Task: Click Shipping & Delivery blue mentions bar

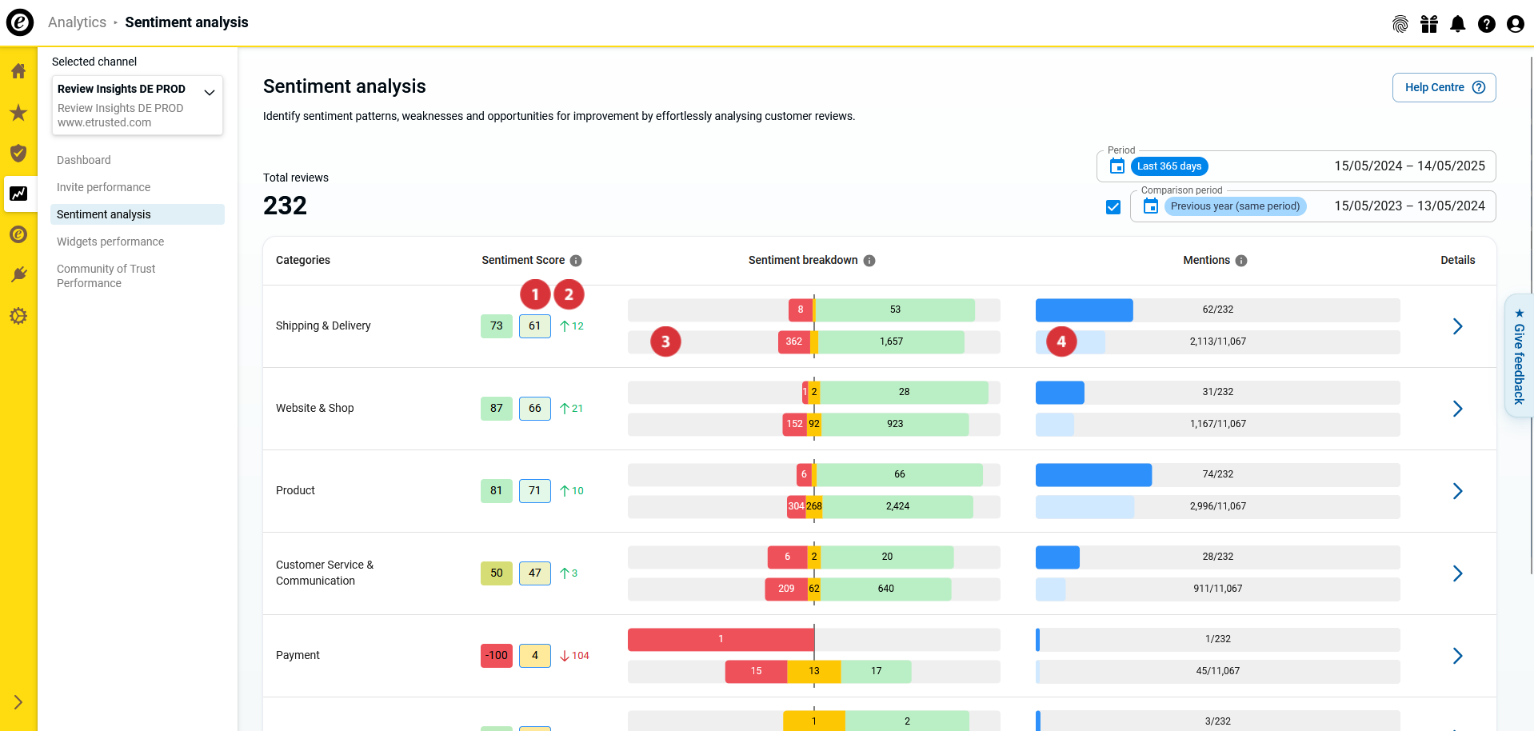Action: coord(1085,310)
